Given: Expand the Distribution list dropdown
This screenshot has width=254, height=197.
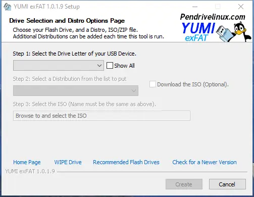Looking at the screenshot, I should click(x=76, y=91).
